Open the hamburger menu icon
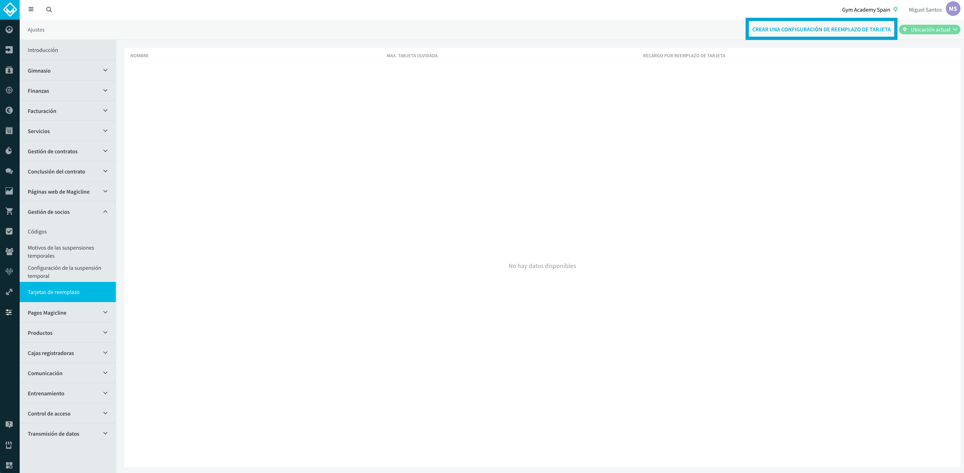Screen dimensions: 964x473 point(31,9)
